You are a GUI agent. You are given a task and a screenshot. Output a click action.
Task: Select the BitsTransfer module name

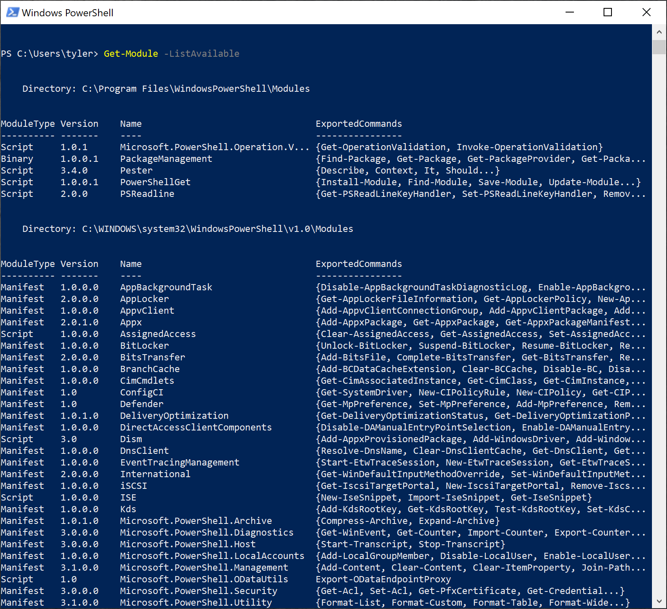tap(153, 357)
